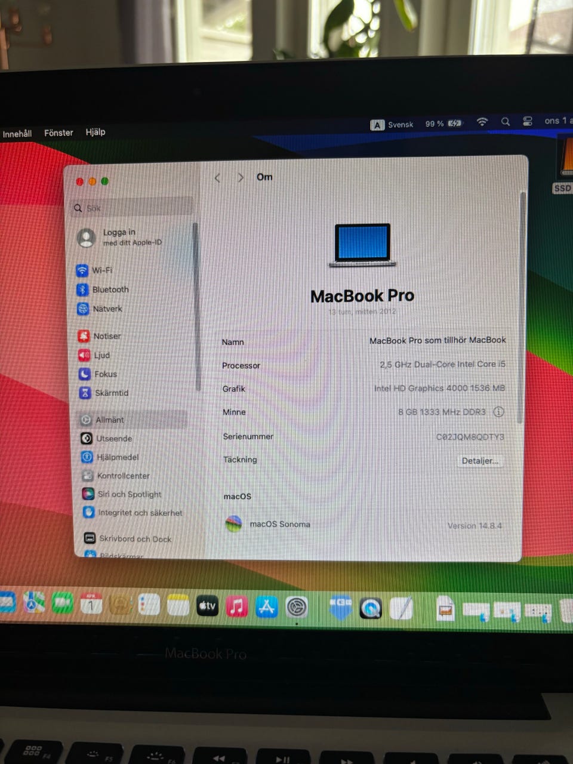The width and height of the screenshot is (573, 764).
Task: Click the info icon beside Minne
Action: [x=498, y=412]
